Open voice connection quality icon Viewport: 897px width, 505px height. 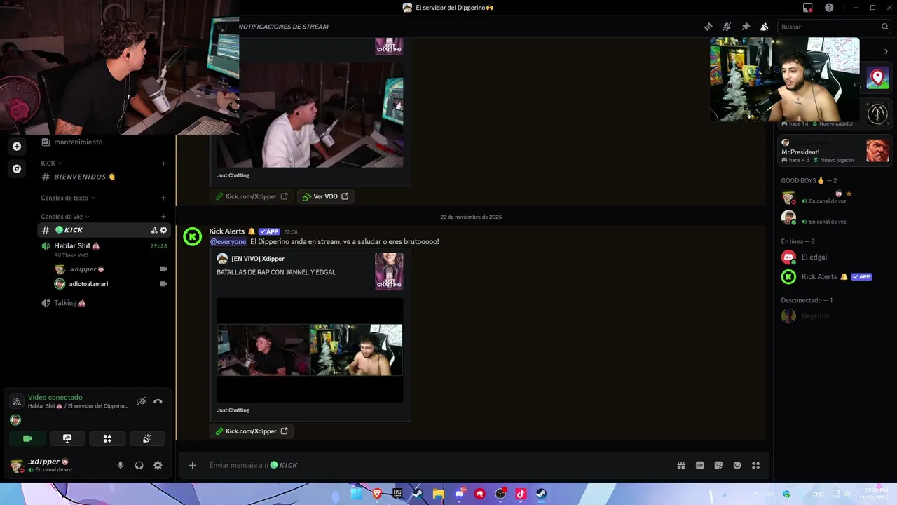tap(17, 401)
